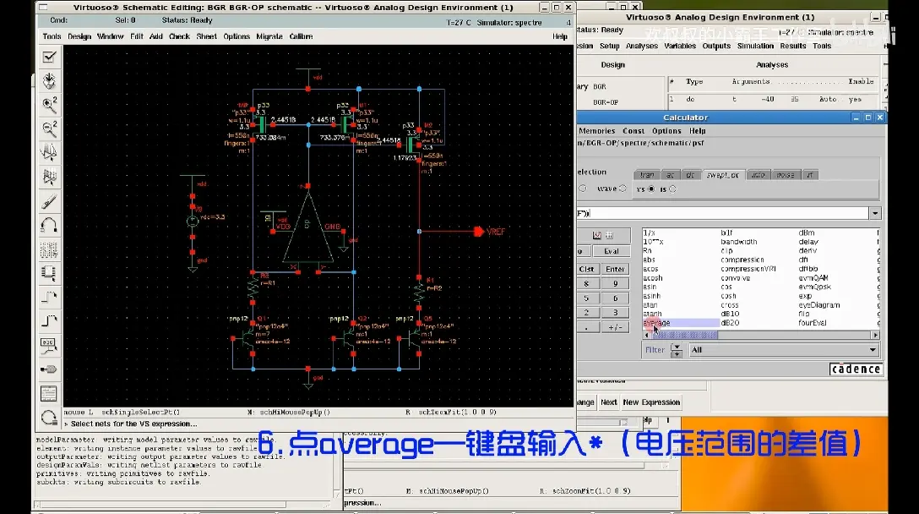
Task: Open the Options menu in Calculator
Action: click(x=667, y=131)
